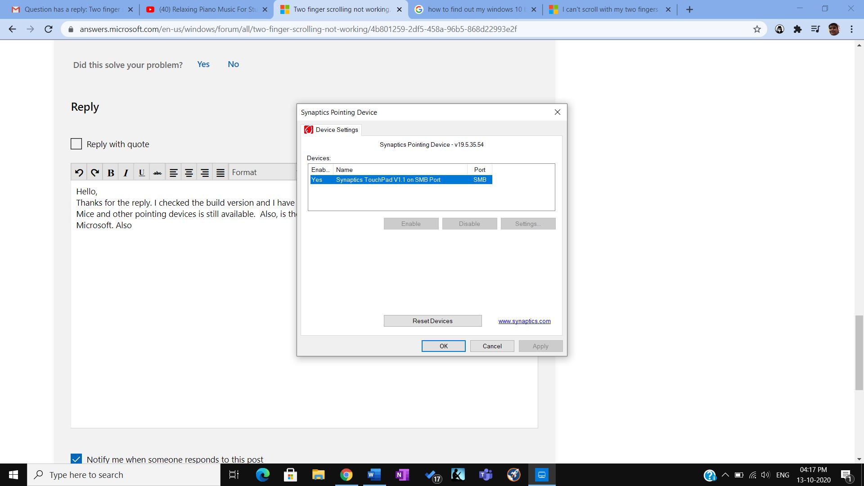Center-align text in the reply editor
Viewport: 864px width, 486px height.
click(x=189, y=172)
